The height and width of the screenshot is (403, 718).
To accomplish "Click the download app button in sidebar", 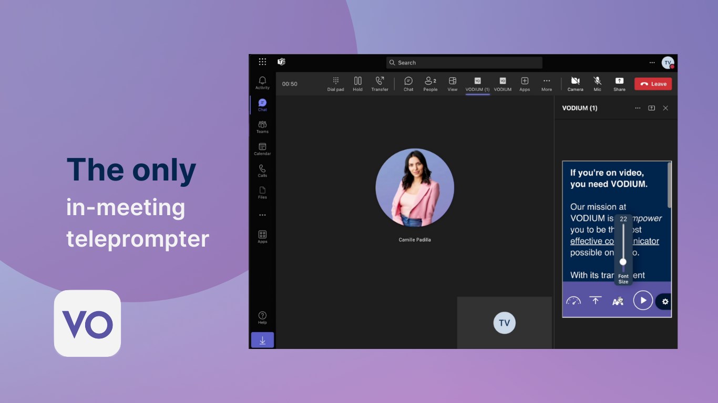I will pos(262,340).
